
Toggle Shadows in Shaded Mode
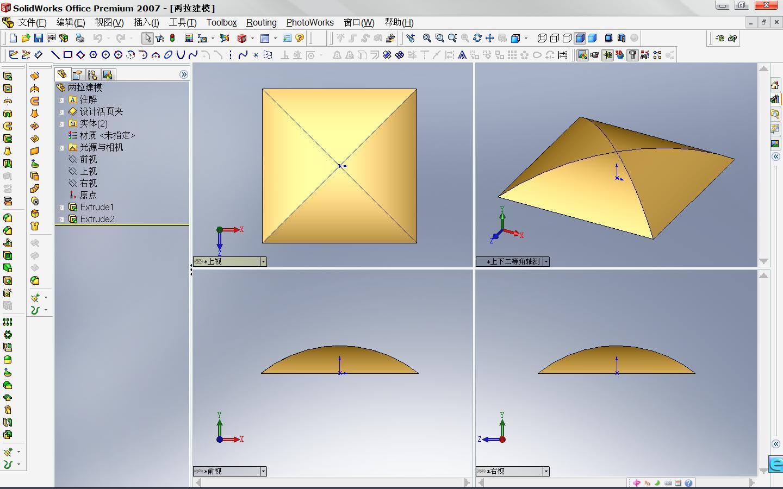[609, 38]
